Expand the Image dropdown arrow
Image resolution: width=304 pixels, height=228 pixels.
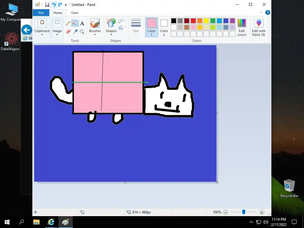57,35
